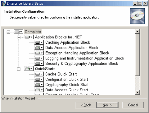Click the installer CD graphic
The width and height of the screenshot is (149, 113).
(x=137, y=16)
